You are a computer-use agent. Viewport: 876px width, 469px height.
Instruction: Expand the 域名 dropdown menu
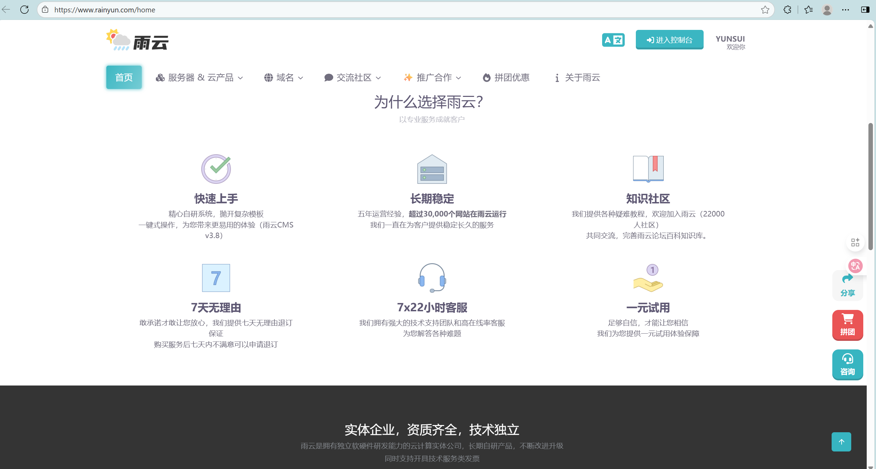(284, 78)
